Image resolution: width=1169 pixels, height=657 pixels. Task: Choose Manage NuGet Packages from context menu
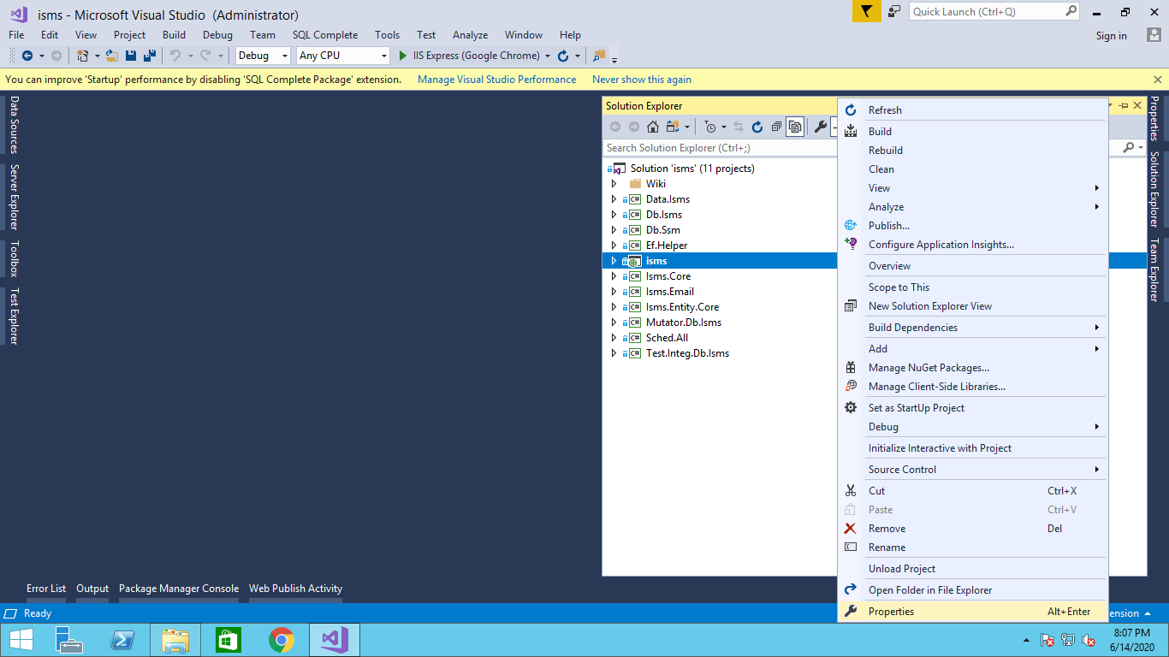click(972, 368)
